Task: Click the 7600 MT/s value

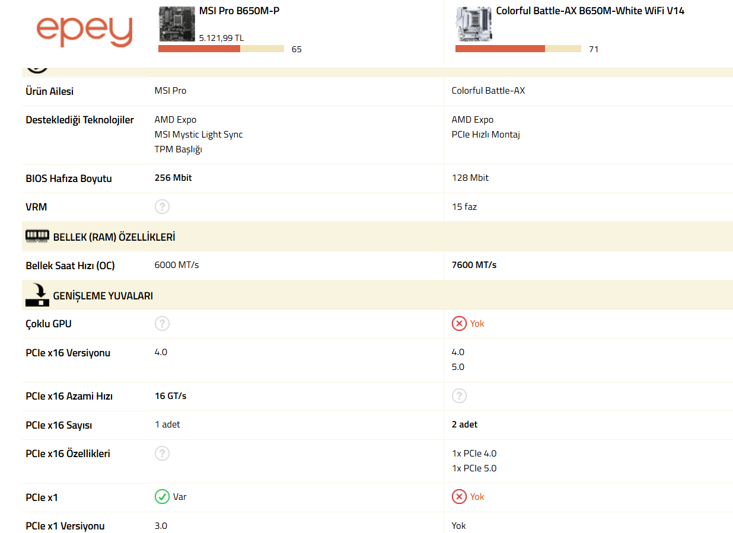Action: coord(474,265)
